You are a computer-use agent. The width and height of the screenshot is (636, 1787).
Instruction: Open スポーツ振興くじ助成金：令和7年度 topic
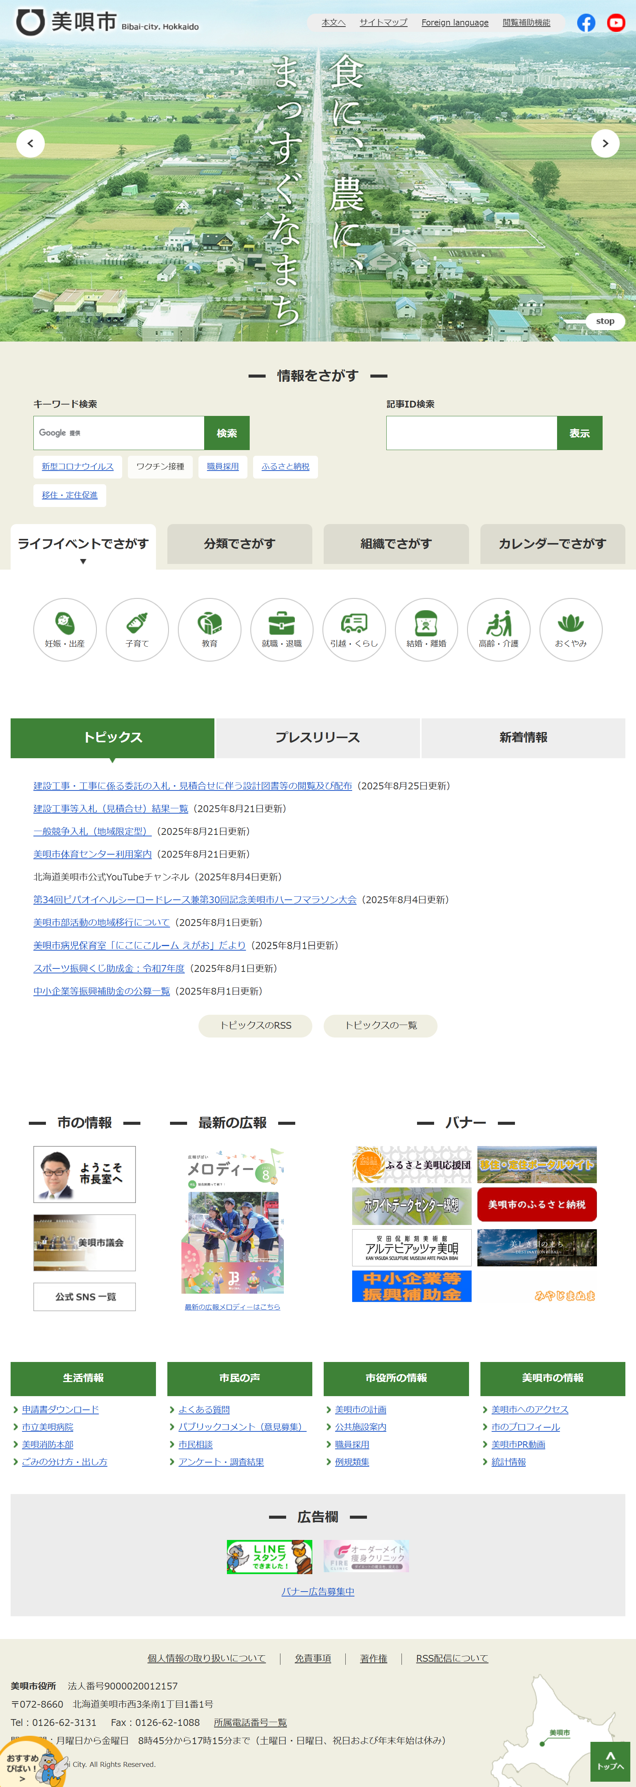click(109, 968)
